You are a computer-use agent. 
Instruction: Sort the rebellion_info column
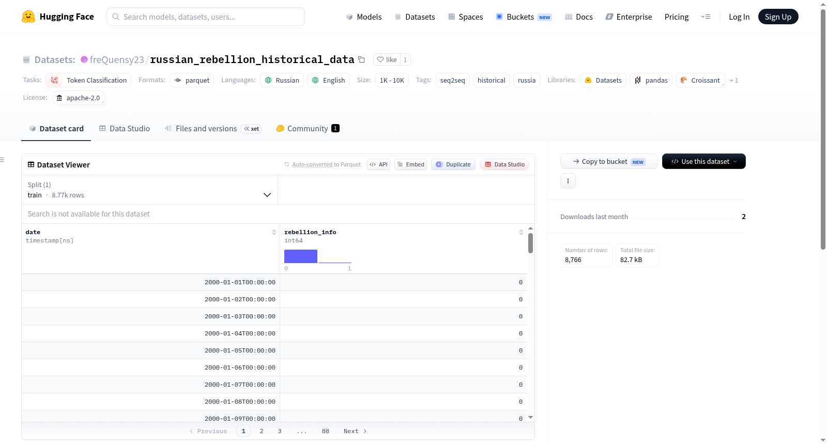tap(521, 232)
